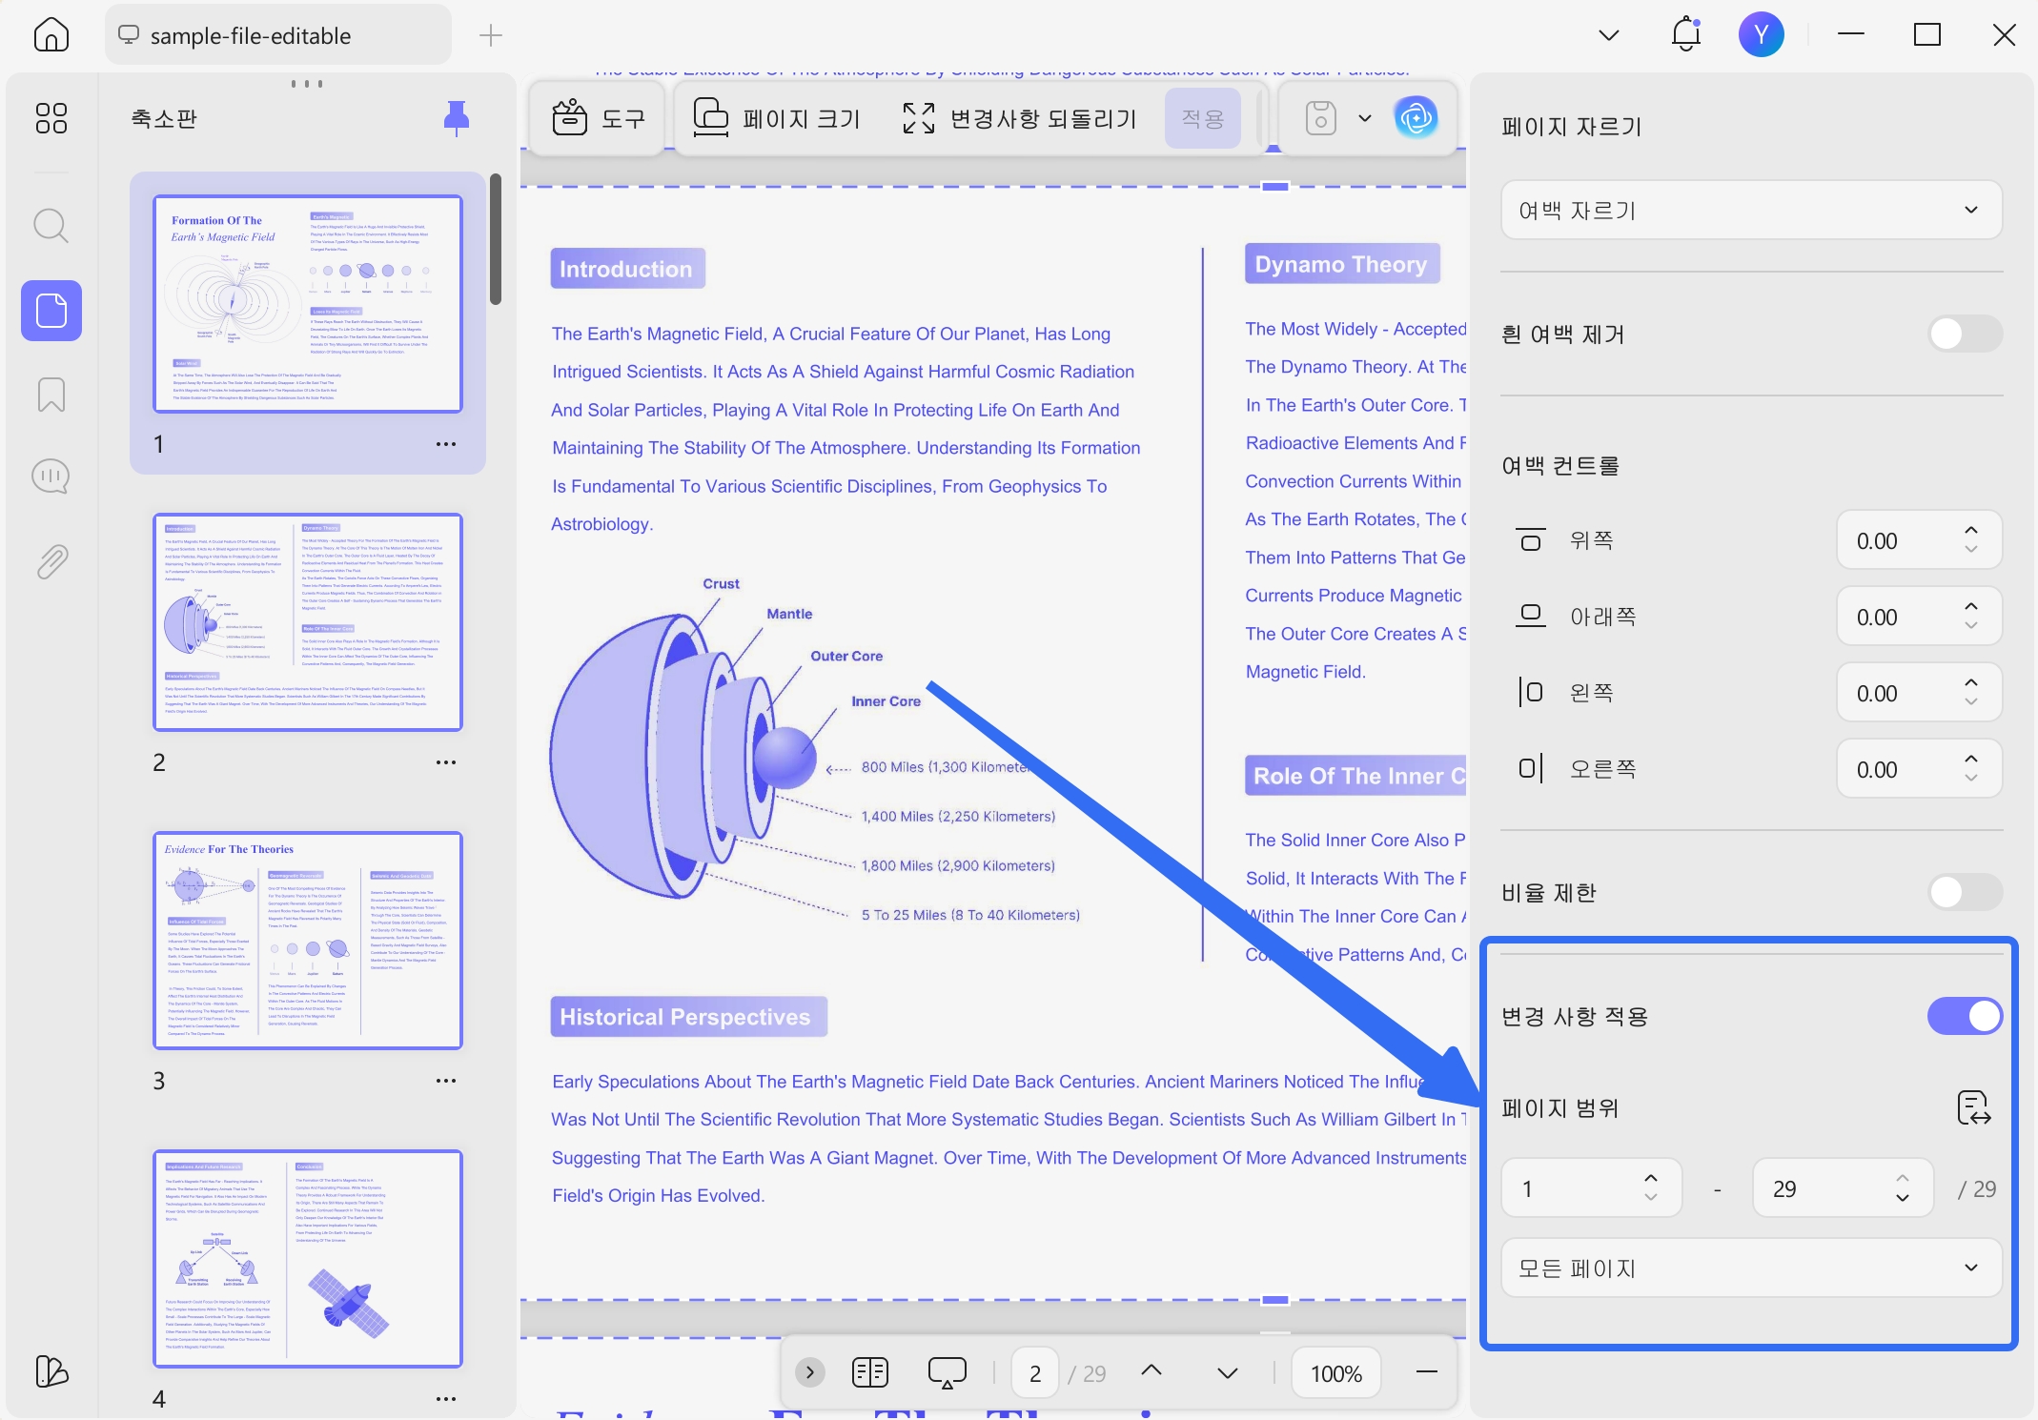Add a new tab with plus icon
Viewport: 2038px width, 1420px height.
(491, 35)
